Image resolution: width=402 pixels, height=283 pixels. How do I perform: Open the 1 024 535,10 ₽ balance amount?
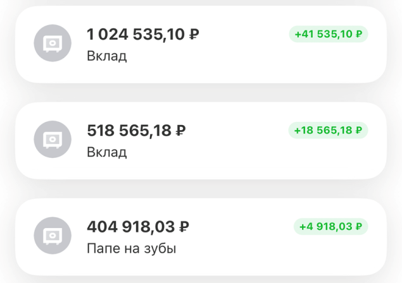(x=143, y=34)
